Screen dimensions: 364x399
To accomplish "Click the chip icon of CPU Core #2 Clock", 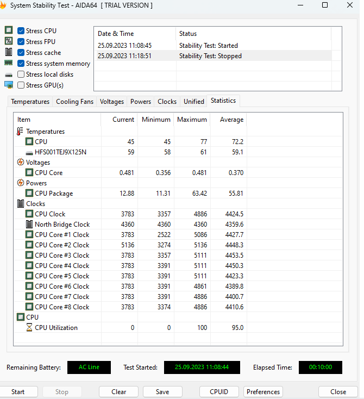I will coord(29,245).
